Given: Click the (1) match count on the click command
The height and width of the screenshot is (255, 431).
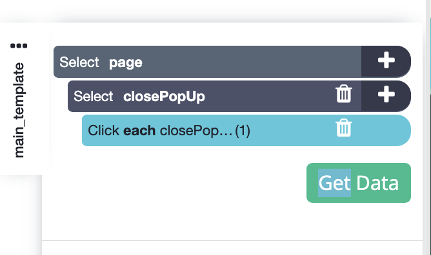Looking at the screenshot, I should (243, 131).
